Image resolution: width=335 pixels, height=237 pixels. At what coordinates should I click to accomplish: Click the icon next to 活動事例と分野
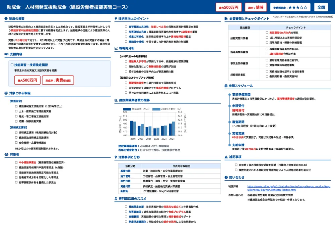(116, 157)
